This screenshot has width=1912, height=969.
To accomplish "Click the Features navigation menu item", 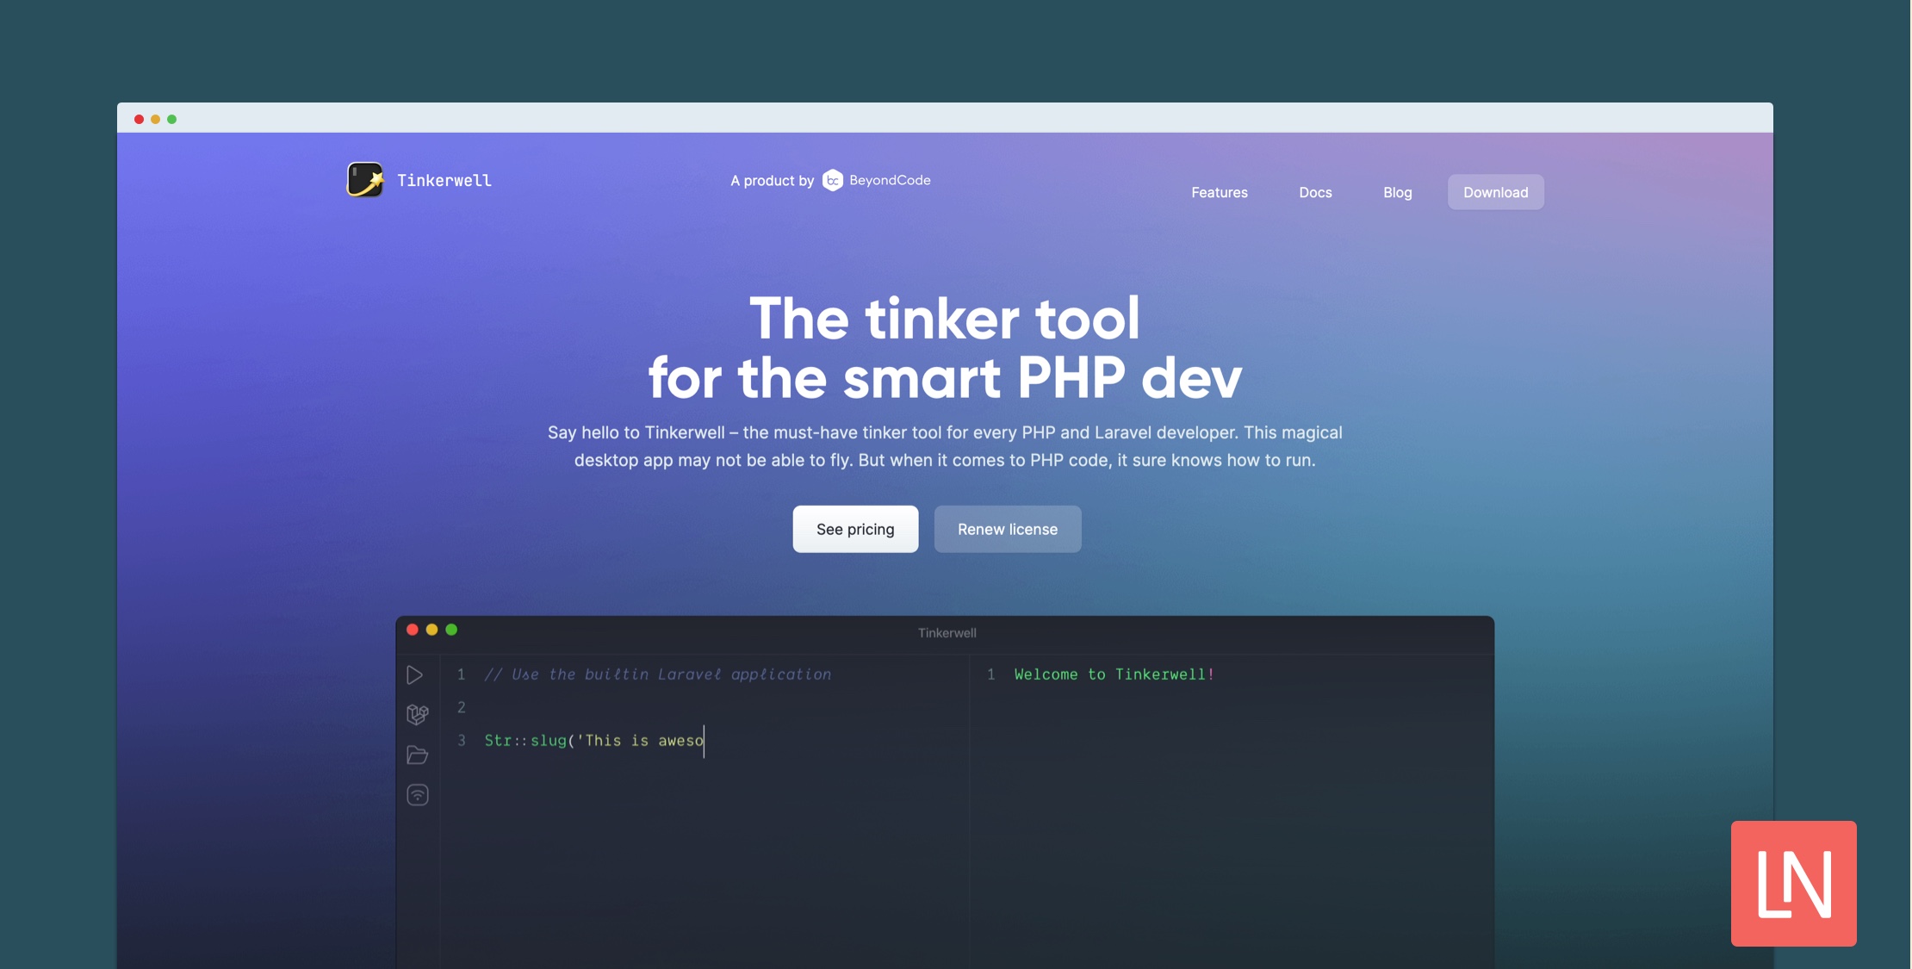I will pyautogui.click(x=1219, y=190).
